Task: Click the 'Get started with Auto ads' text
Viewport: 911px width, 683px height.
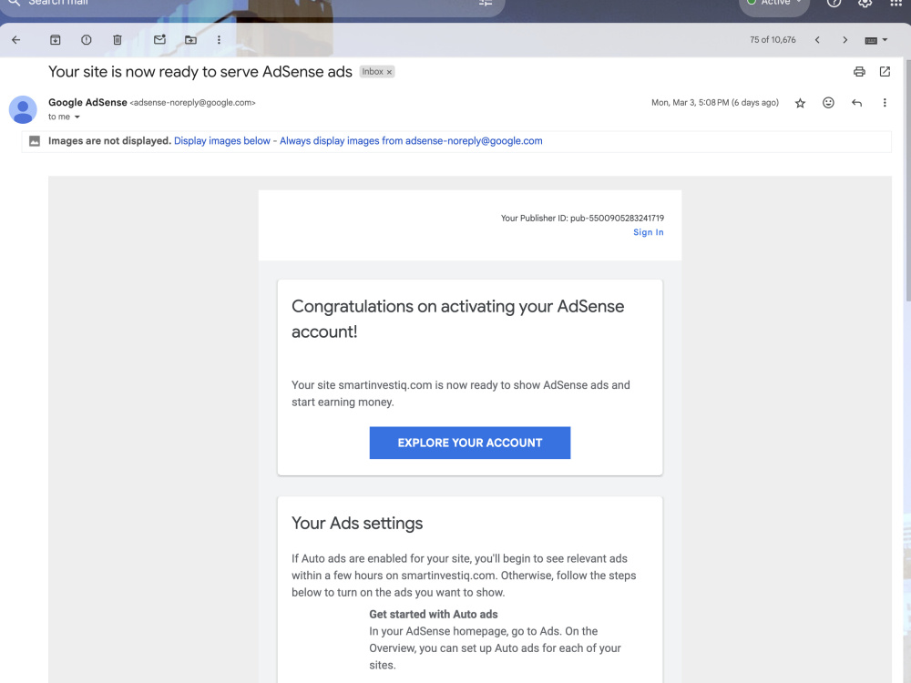Action: pyautogui.click(x=434, y=615)
